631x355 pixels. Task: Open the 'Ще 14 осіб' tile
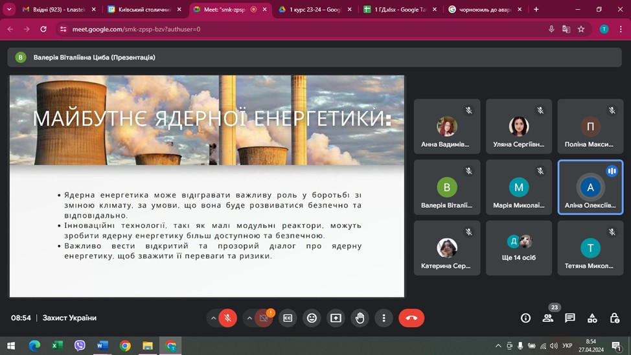(x=519, y=248)
